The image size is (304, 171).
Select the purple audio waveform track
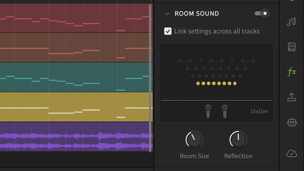(x=74, y=136)
